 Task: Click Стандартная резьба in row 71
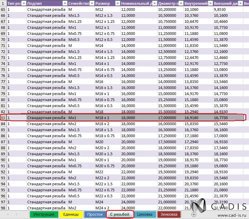[47, 45]
